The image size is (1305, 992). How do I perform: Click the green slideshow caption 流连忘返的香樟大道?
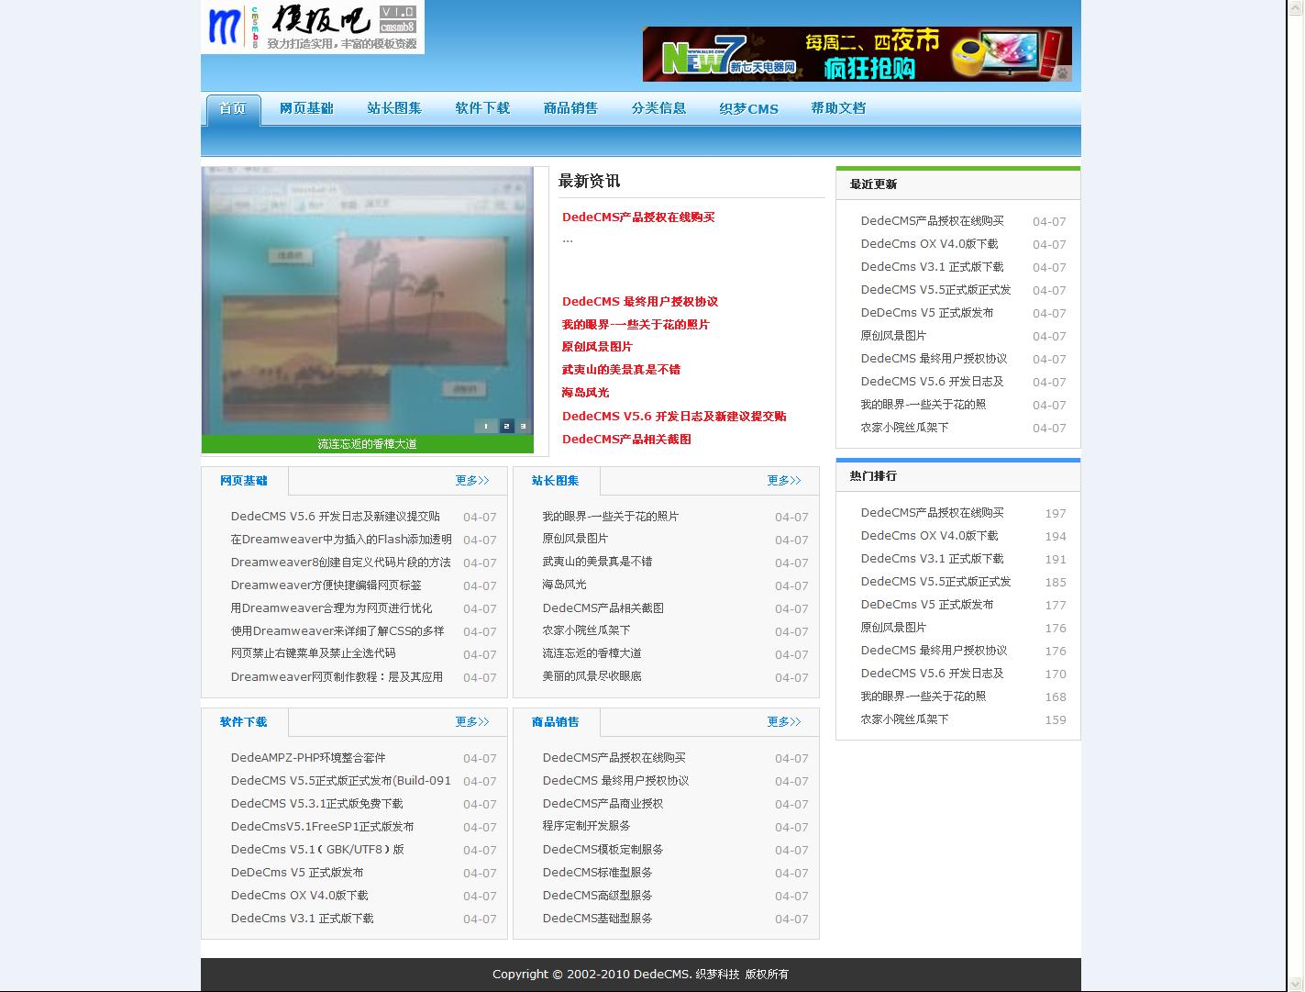click(x=368, y=444)
